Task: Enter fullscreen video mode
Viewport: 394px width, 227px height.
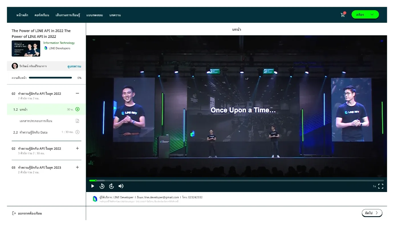Action: click(x=381, y=186)
